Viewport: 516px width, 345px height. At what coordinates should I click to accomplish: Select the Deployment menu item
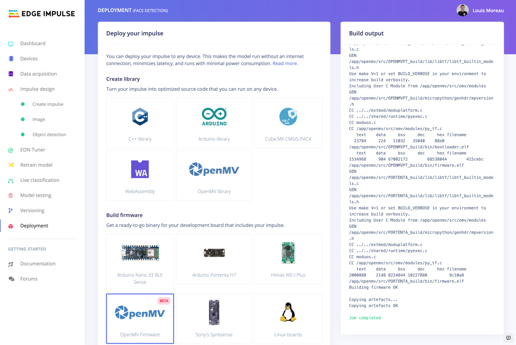click(x=34, y=226)
